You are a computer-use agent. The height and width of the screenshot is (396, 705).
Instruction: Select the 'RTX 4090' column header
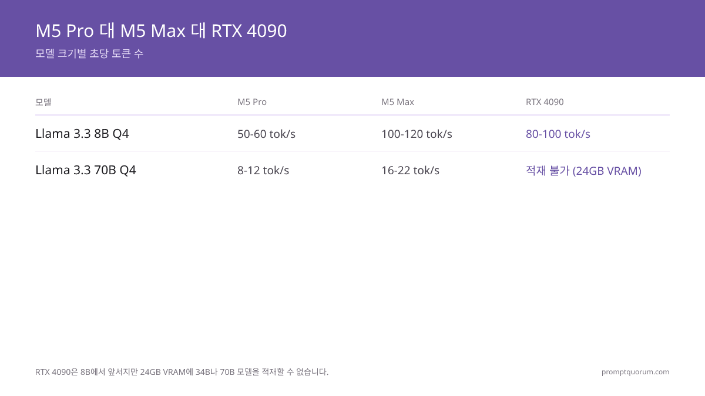tap(545, 102)
